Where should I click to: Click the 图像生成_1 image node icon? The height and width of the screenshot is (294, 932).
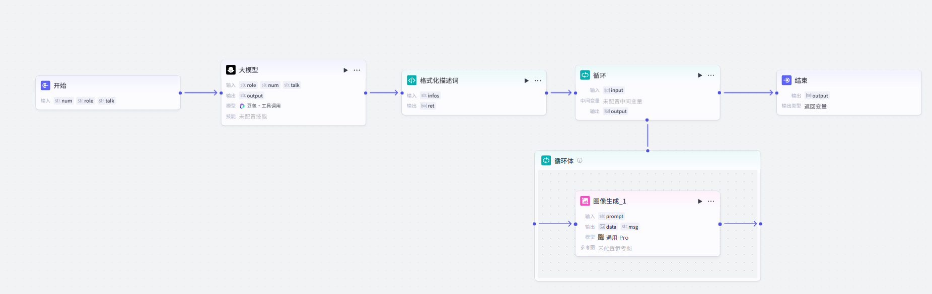coord(585,201)
